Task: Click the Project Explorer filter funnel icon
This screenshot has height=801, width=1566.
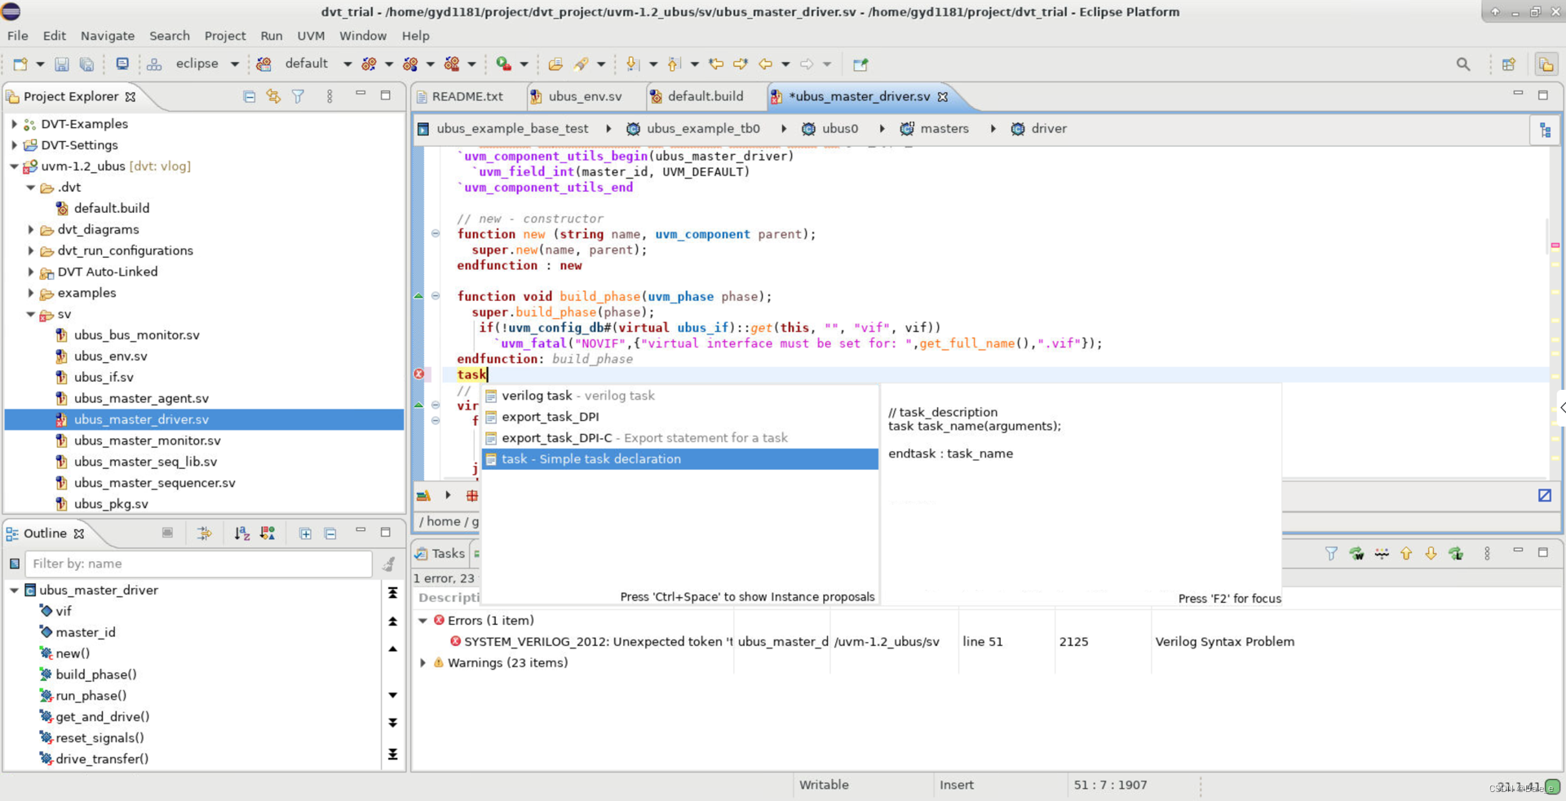Action: [299, 96]
